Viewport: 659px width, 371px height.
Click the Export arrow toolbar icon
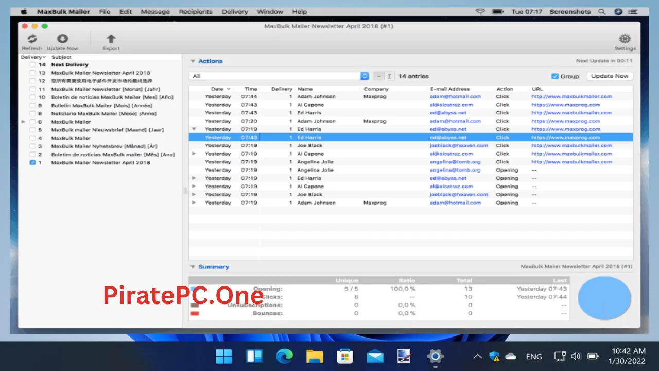[x=111, y=39]
